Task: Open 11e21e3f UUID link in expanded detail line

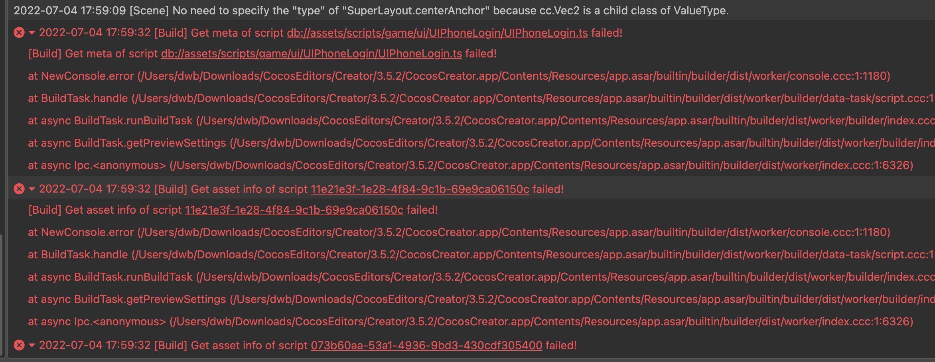Action: coord(294,210)
